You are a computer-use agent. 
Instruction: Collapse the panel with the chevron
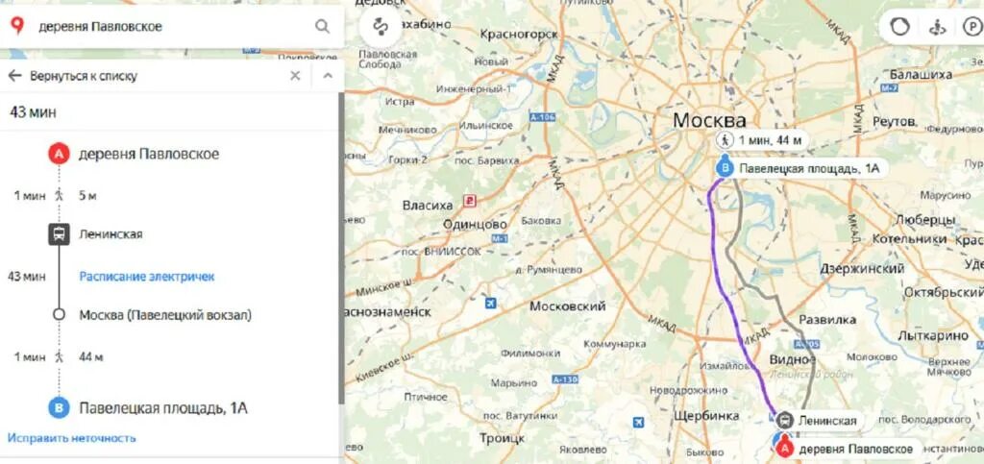point(327,76)
